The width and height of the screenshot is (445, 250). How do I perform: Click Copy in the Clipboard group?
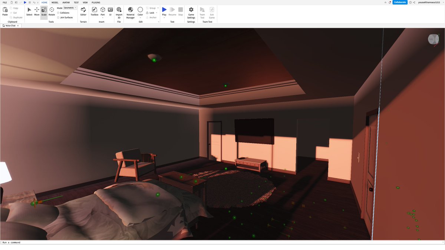tap(14, 8)
